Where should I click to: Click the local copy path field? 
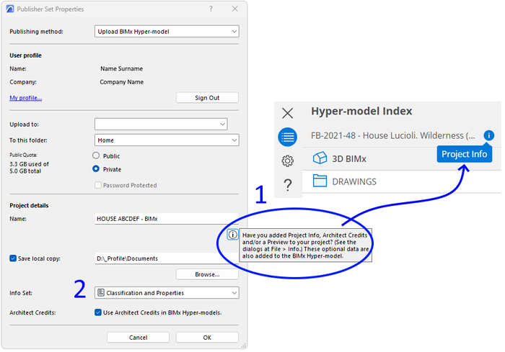tap(167, 258)
